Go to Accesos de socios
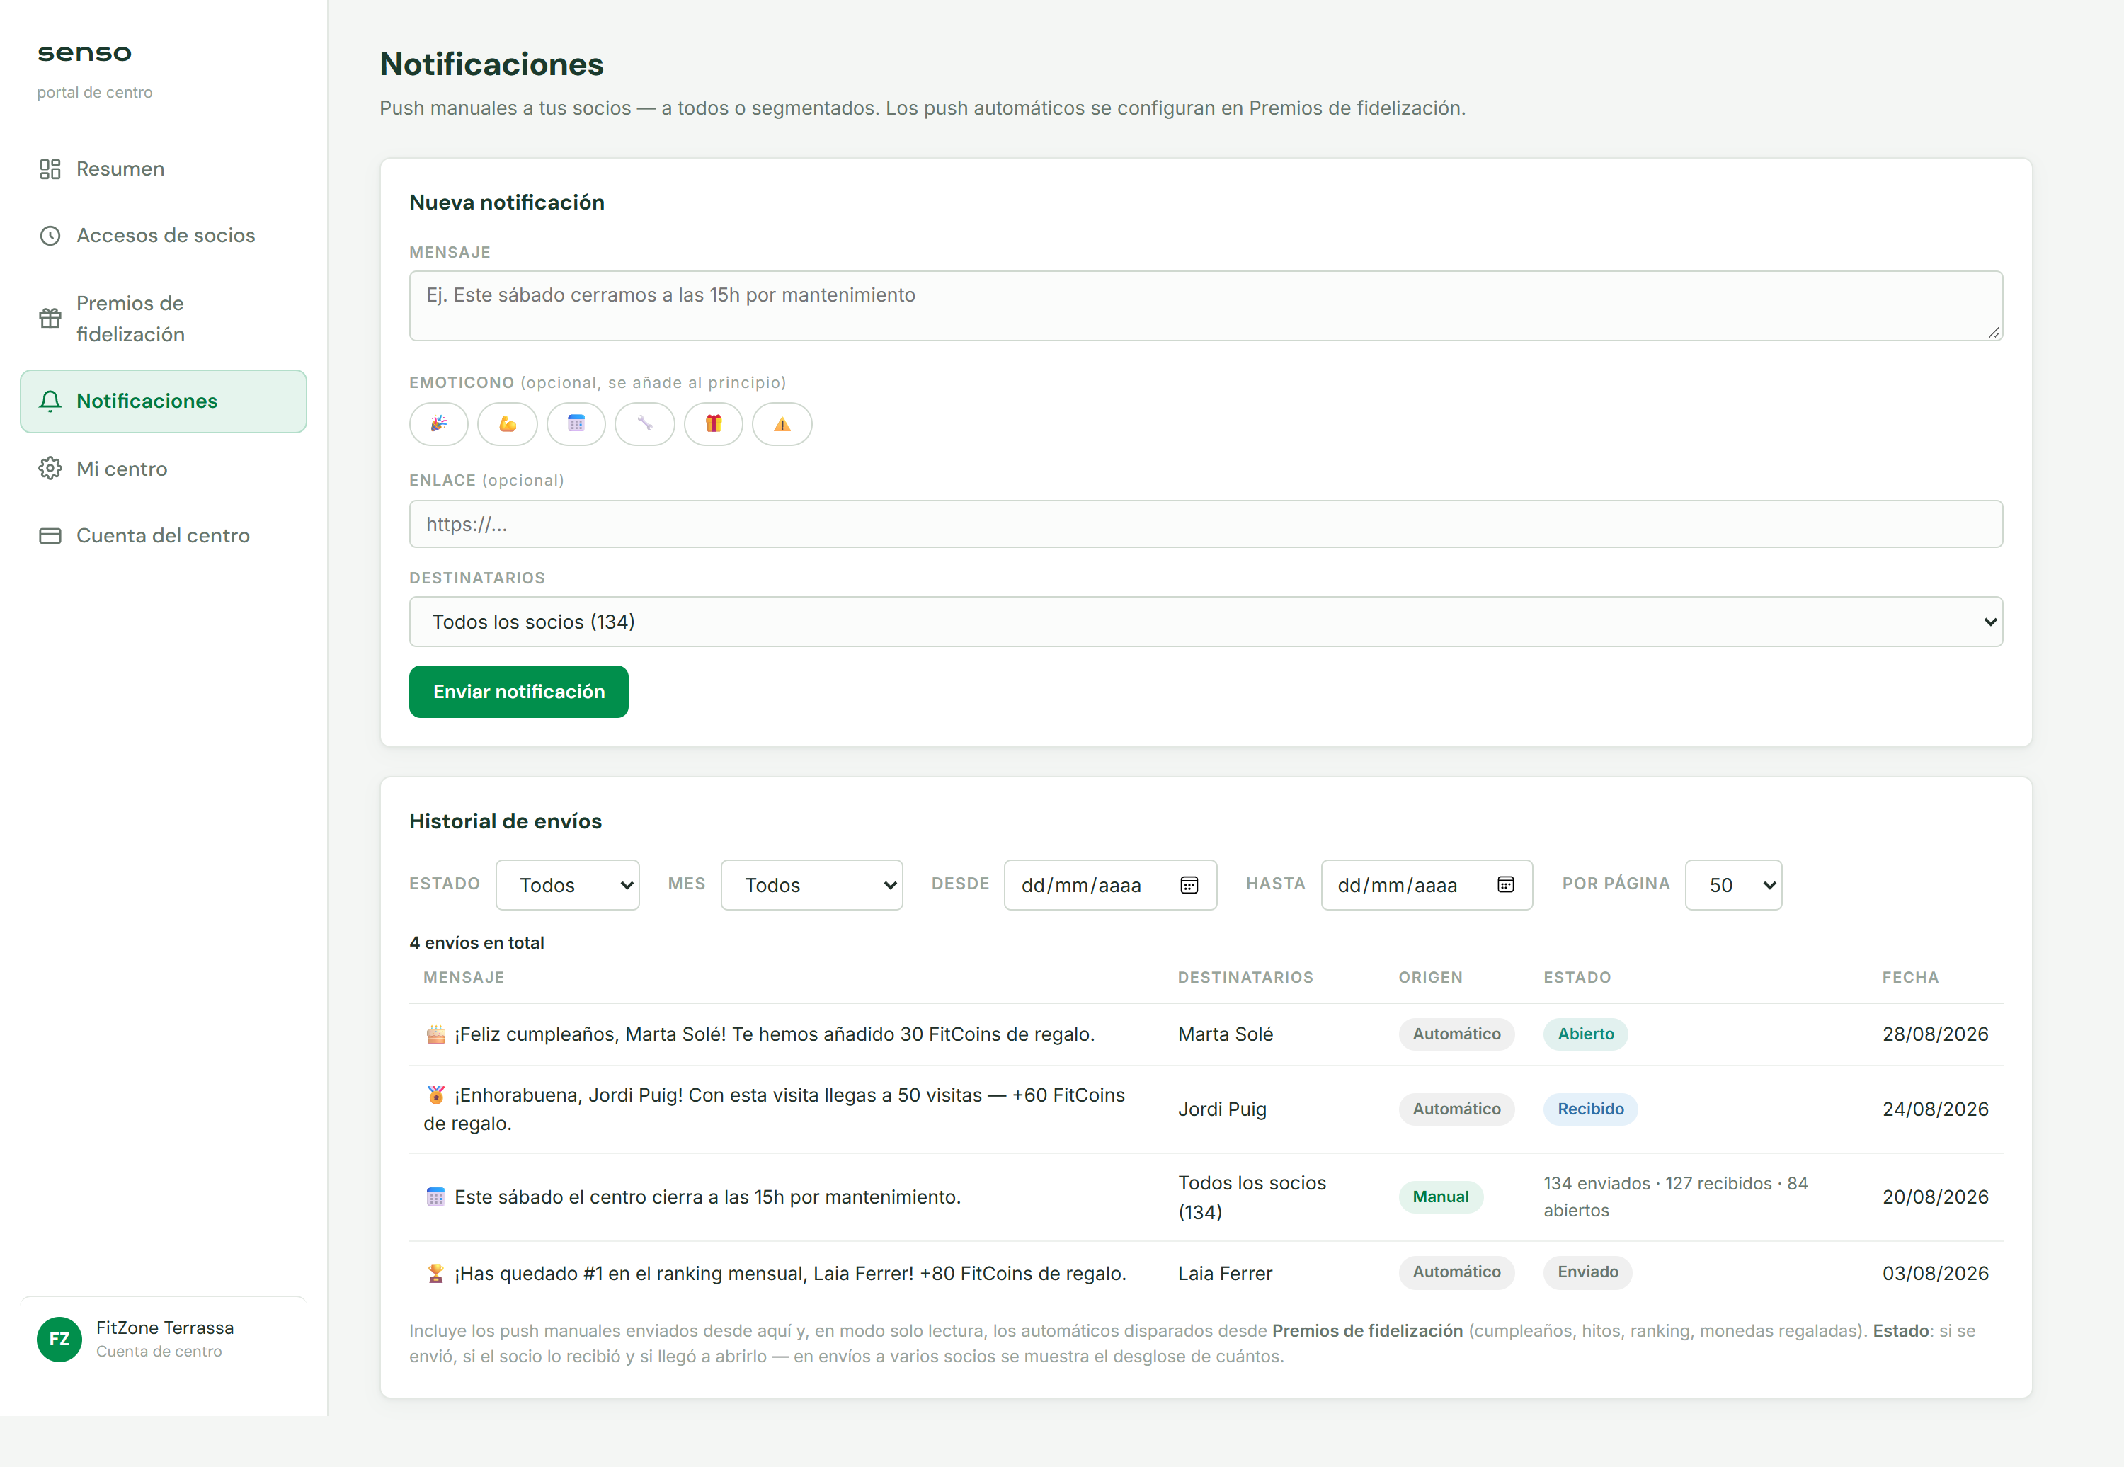 click(164, 235)
